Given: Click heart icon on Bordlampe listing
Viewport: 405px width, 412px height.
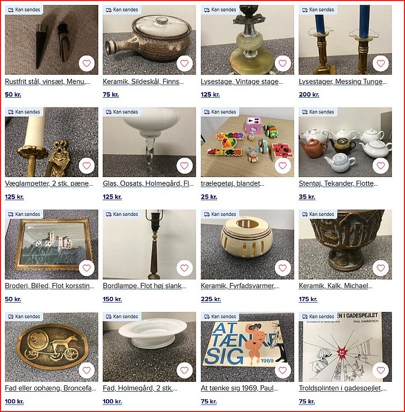Looking at the screenshot, I should [185, 268].
